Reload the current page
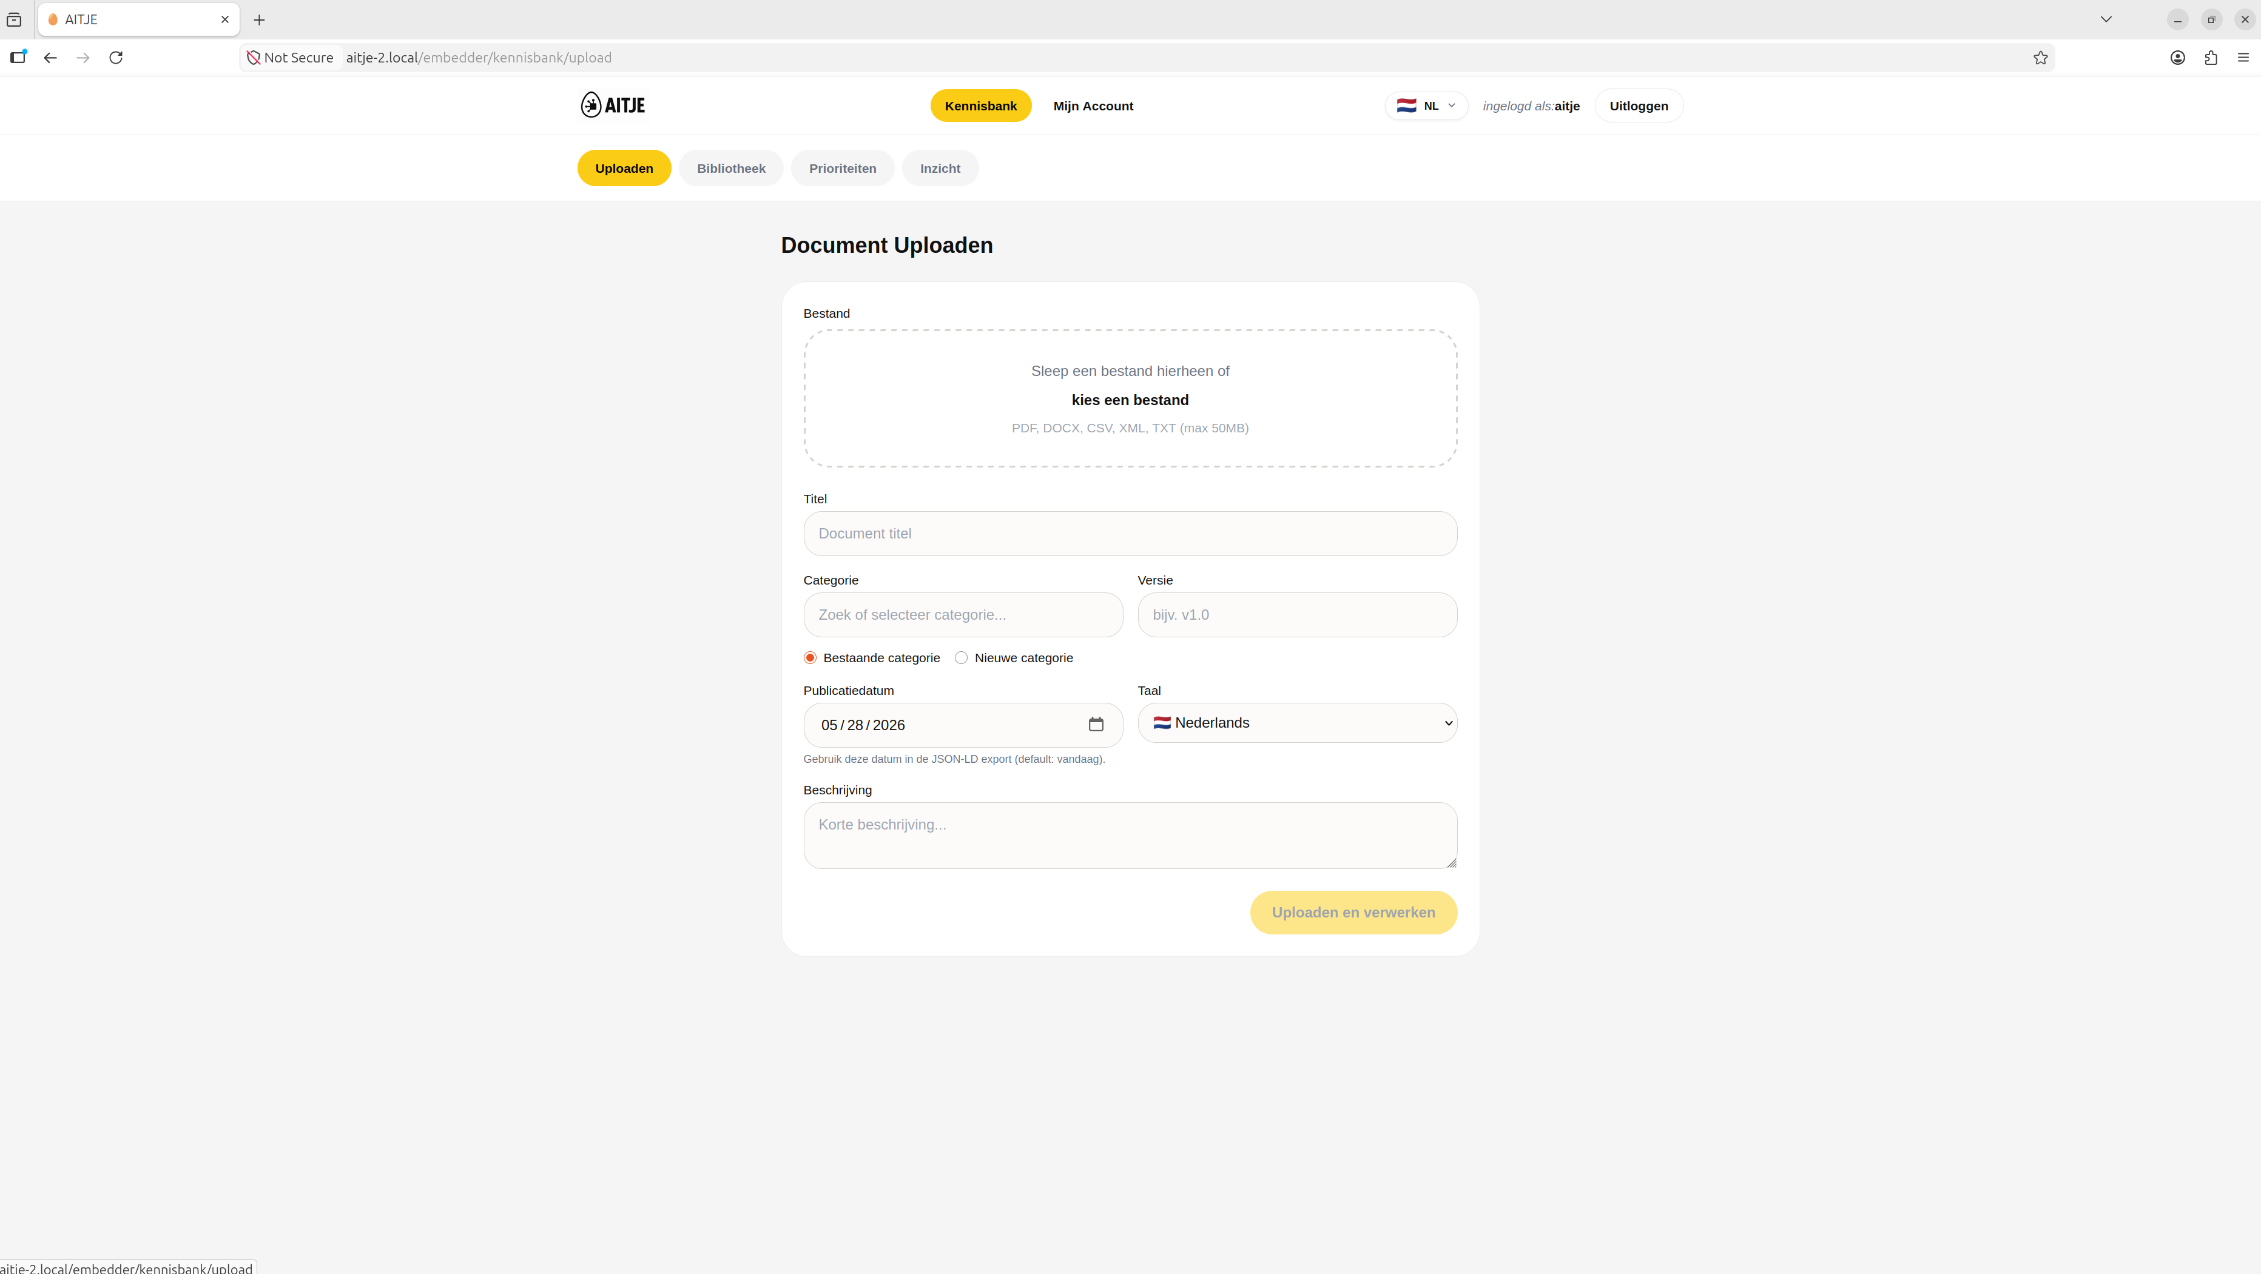The height and width of the screenshot is (1274, 2261). pyautogui.click(x=116, y=57)
